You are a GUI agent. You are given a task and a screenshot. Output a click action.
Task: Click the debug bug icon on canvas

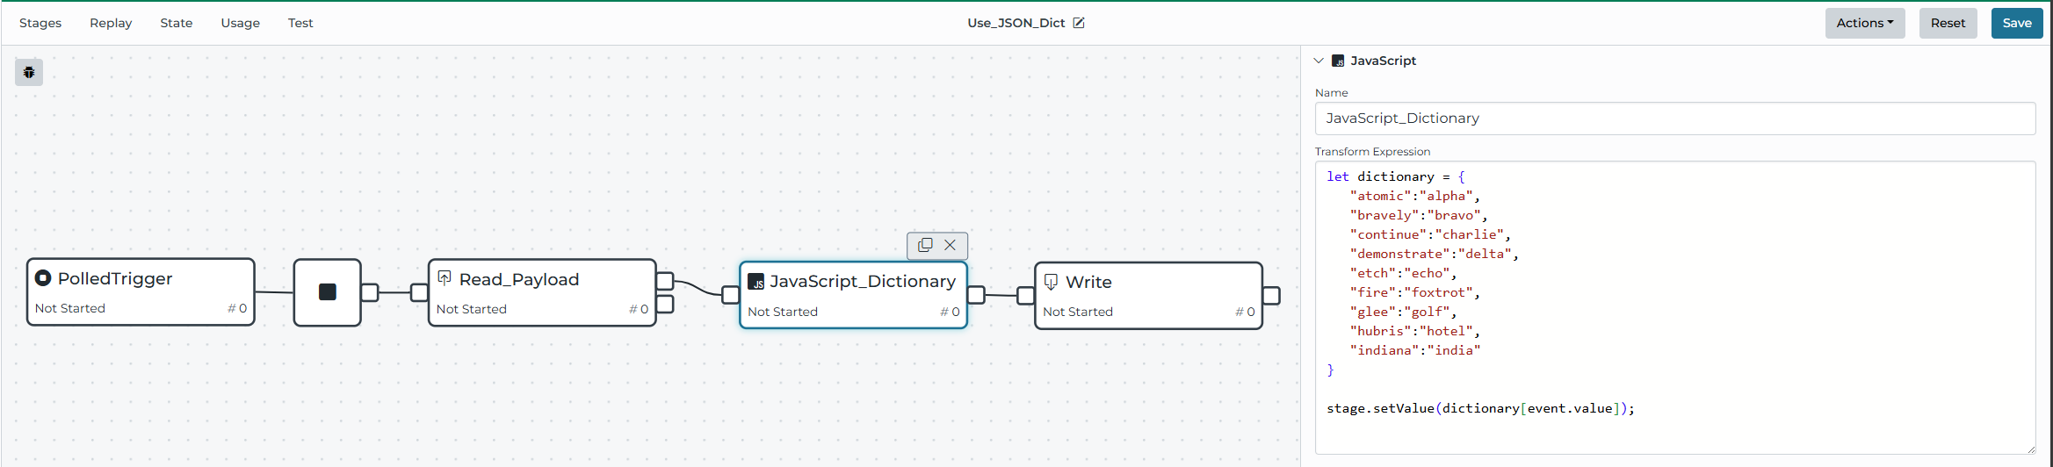(29, 72)
